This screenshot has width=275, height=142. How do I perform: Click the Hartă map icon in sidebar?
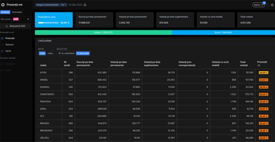click(x=3, y=51)
